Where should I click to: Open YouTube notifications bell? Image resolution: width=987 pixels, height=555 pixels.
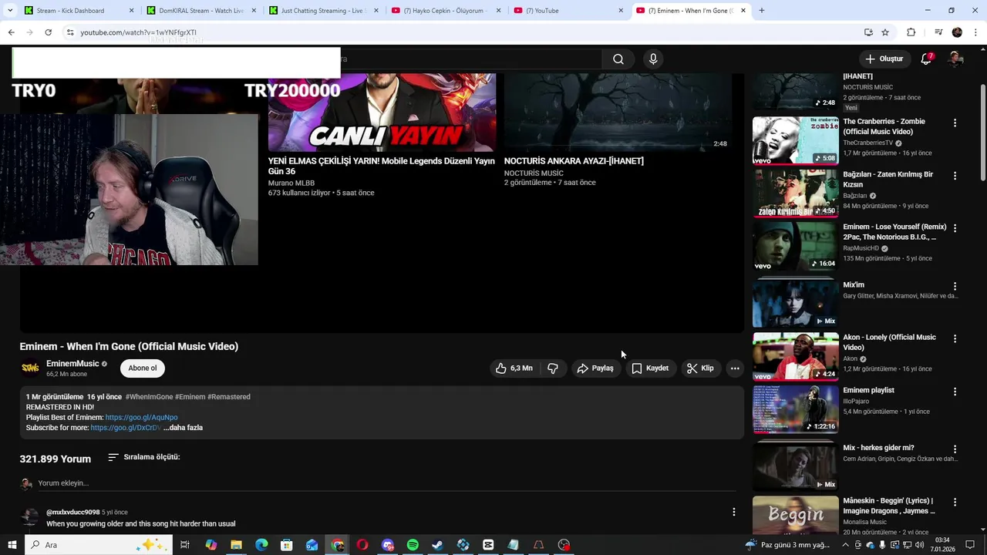(926, 59)
